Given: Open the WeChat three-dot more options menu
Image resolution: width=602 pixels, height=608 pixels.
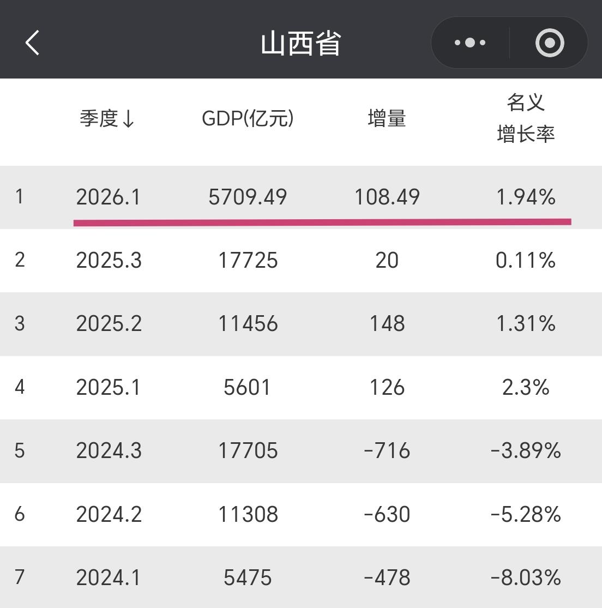Looking at the screenshot, I should [x=469, y=42].
